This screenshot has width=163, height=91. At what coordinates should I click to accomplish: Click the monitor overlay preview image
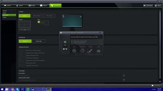pyautogui.click(x=72, y=21)
